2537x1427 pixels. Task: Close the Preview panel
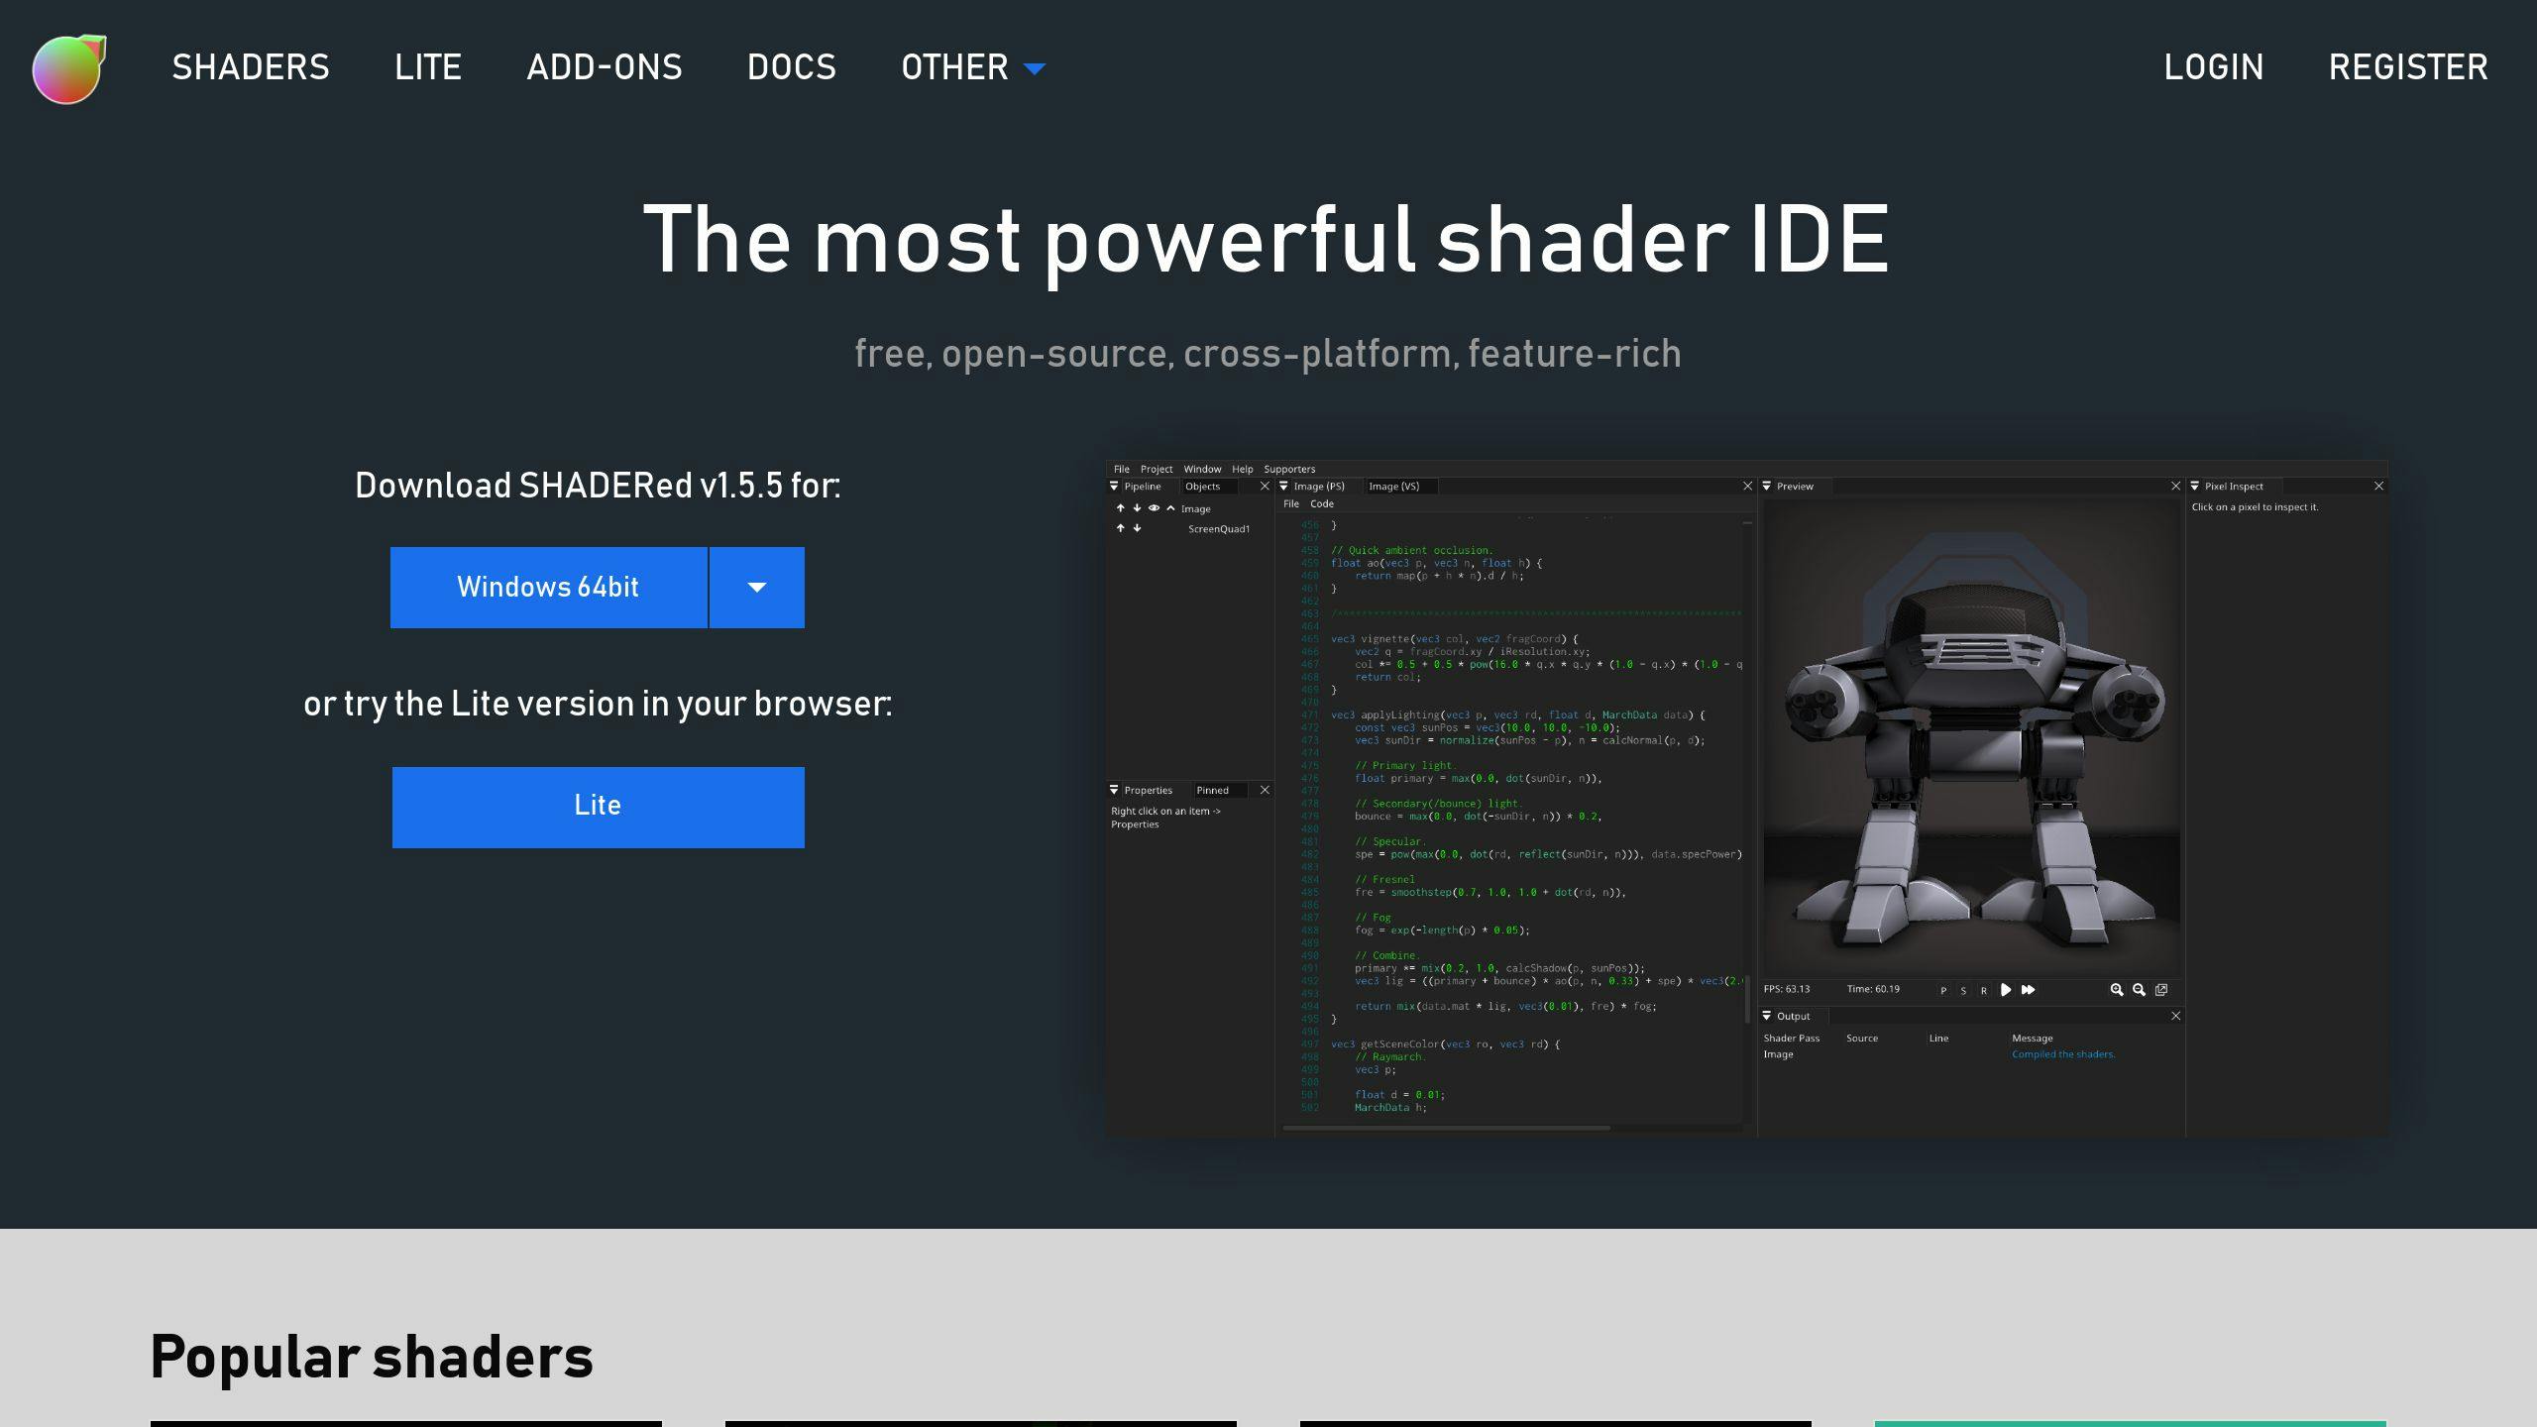pos(2175,487)
